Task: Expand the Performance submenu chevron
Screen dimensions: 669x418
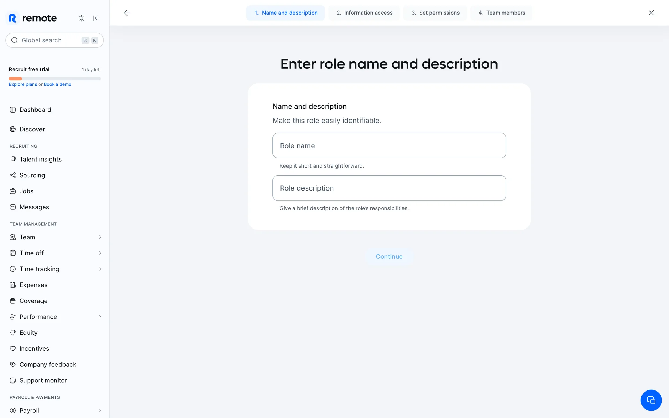Action: tap(100, 317)
